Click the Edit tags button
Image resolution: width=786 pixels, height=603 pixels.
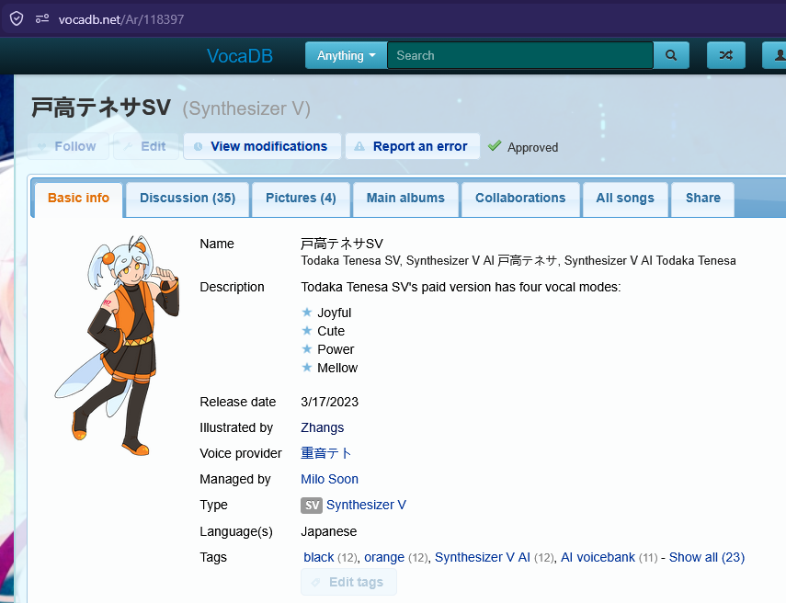pos(349,582)
